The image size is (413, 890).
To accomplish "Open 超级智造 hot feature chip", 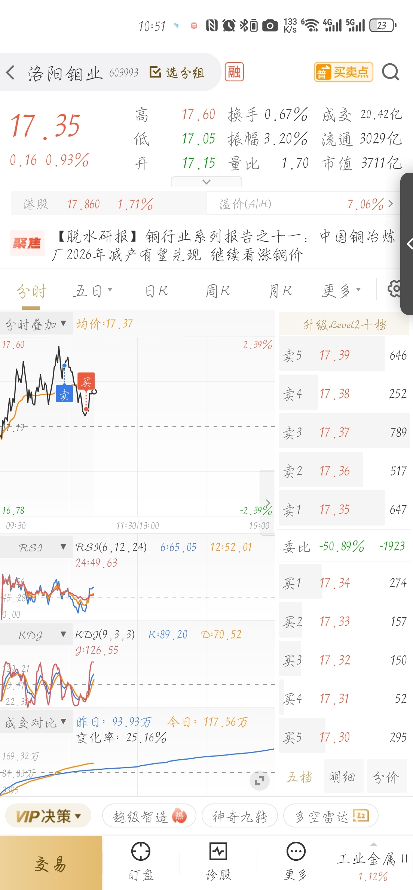I will pyautogui.click(x=149, y=816).
